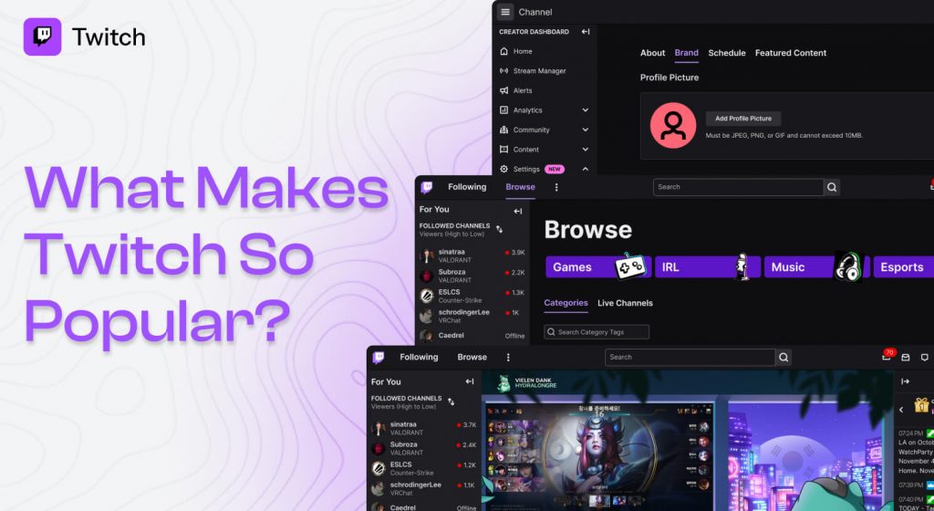This screenshot has width=934, height=511.
Task: Sort followed channels in stream window
Action: pyautogui.click(x=451, y=401)
